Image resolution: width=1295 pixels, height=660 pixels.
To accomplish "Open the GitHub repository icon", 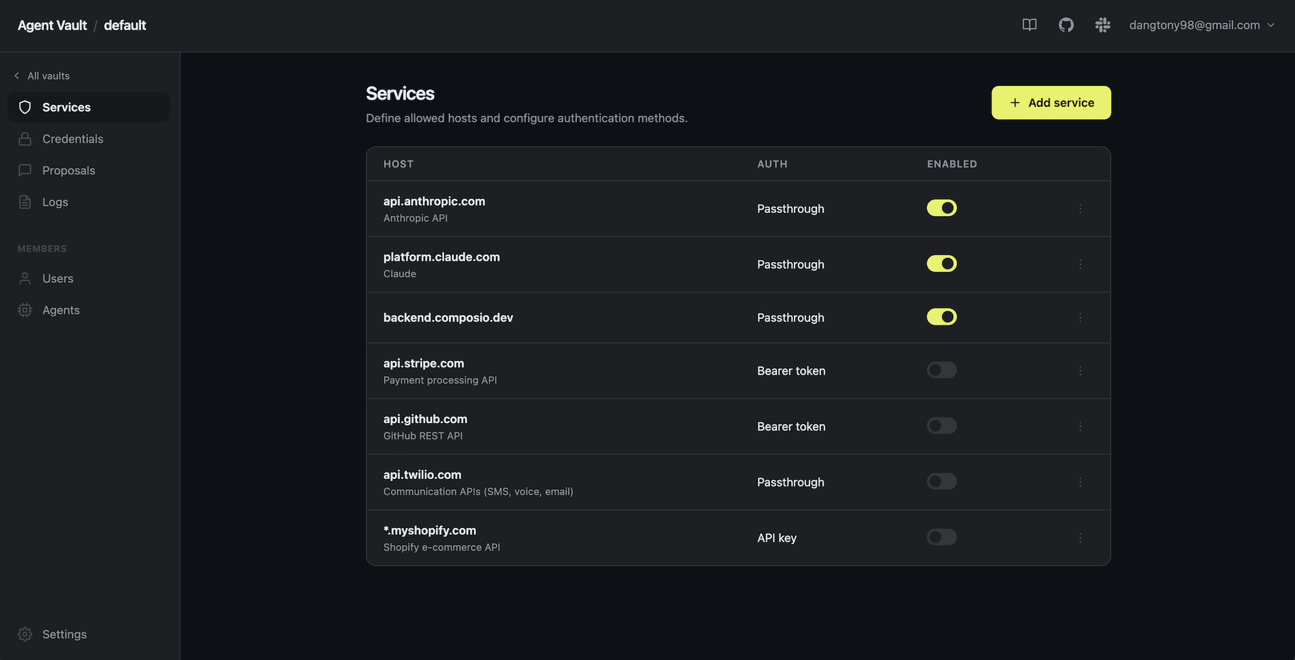I will tap(1066, 25).
